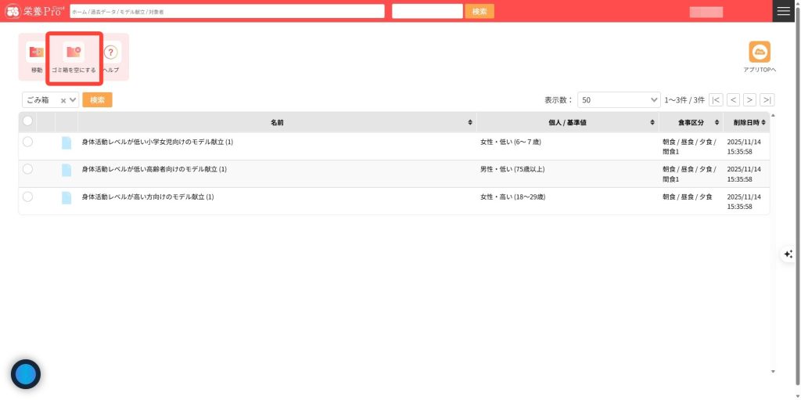The width and height of the screenshot is (801, 400).
Task: Click the orange 検索 button in top bar
Action: click(479, 11)
